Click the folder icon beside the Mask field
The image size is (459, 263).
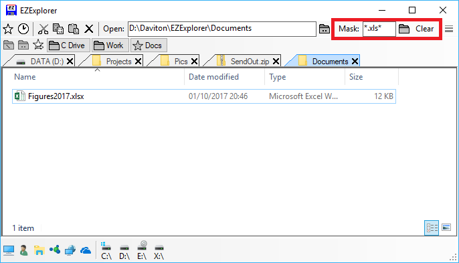(404, 29)
